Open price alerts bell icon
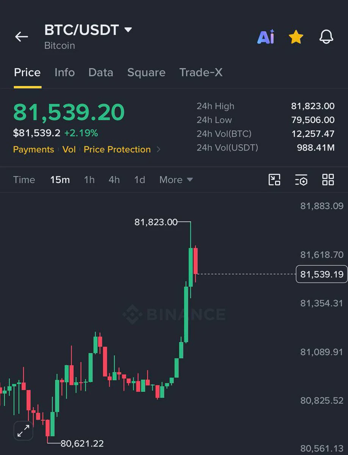348x455 pixels. 326,37
